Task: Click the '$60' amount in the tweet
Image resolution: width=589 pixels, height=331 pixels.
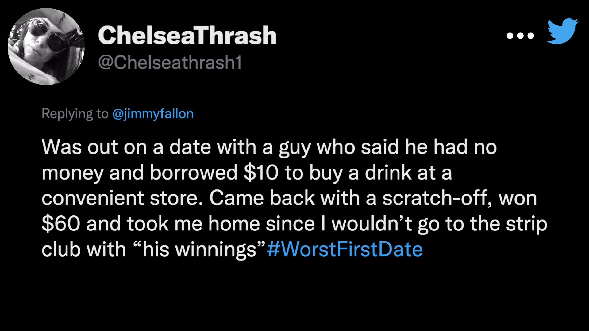Action: [x=61, y=224]
